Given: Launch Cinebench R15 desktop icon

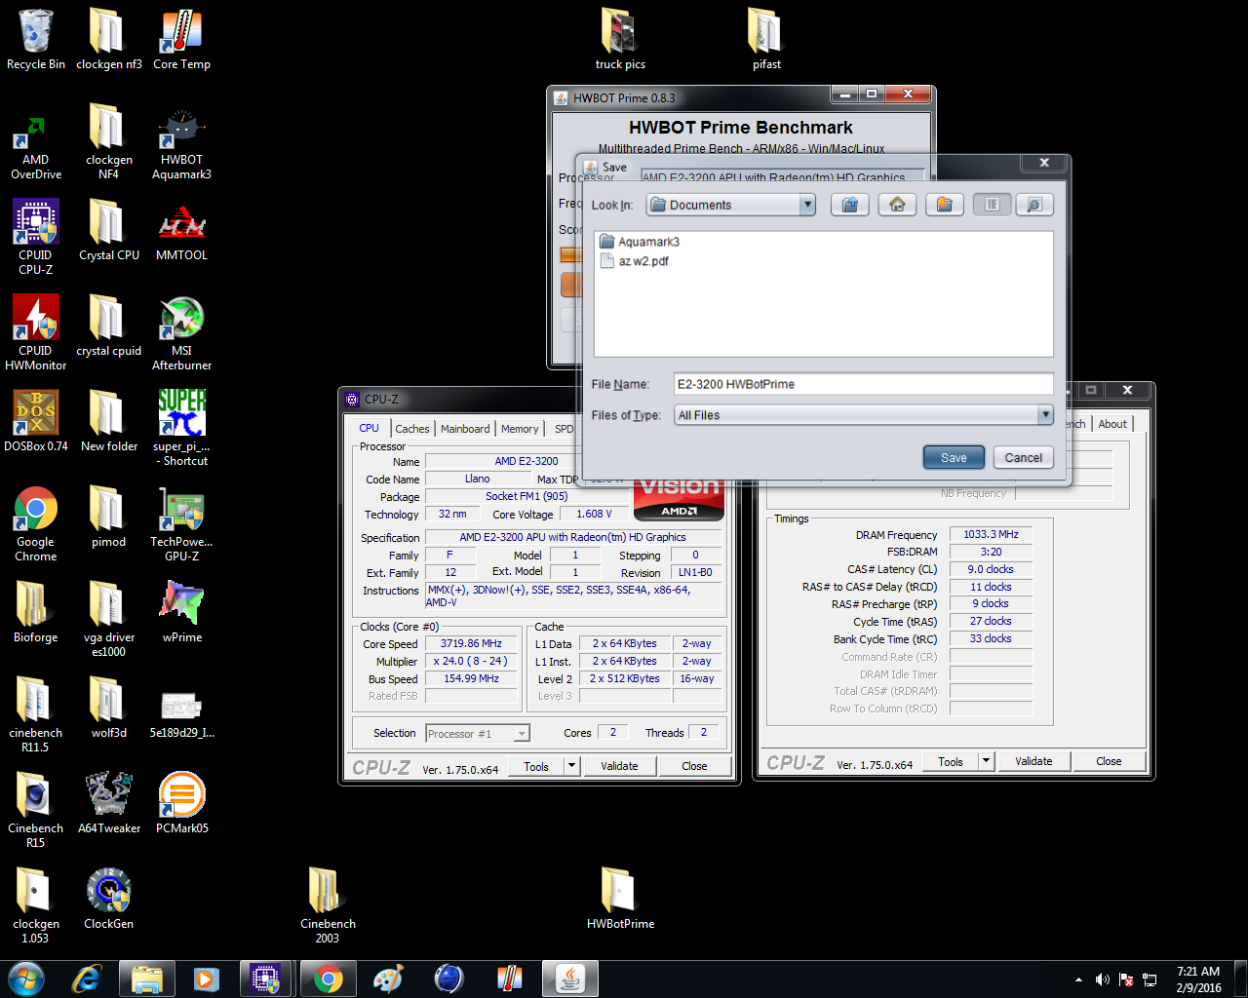Looking at the screenshot, I should tap(36, 810).
